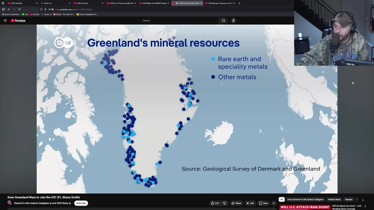
Task: Open options for Will US Attack Iran video
Action: (365, 206)
